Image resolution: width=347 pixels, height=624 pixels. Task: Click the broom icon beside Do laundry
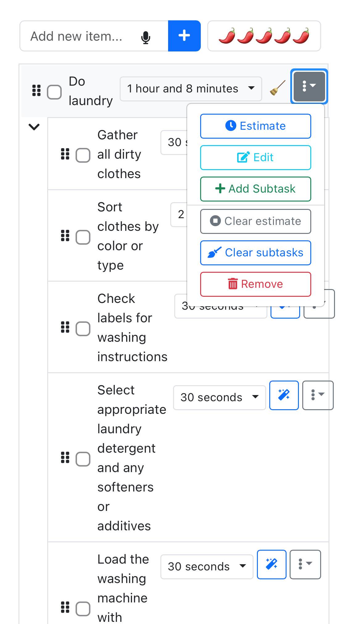pyautogui.click(x=277, y=88)
